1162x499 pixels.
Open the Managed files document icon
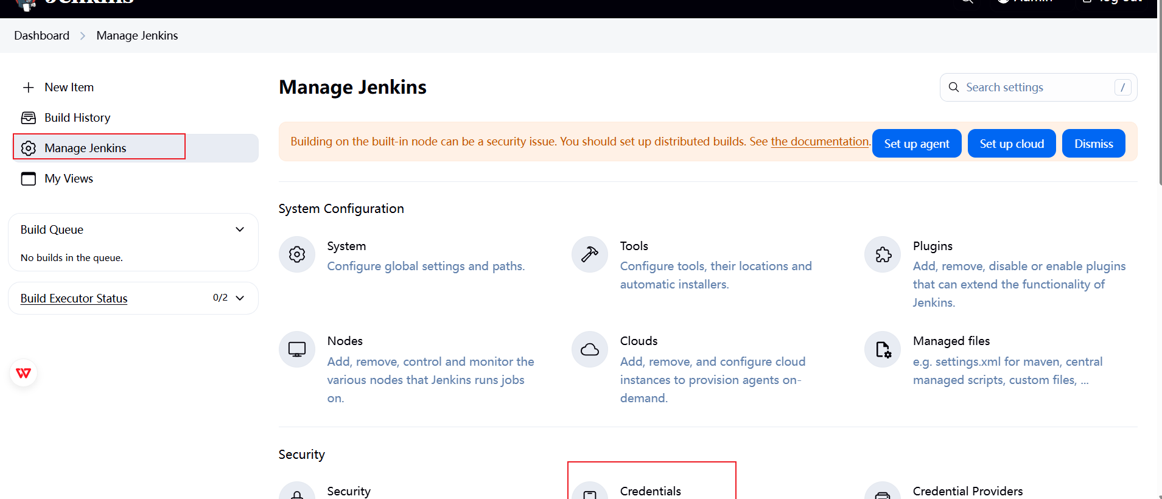pos(883,349)
